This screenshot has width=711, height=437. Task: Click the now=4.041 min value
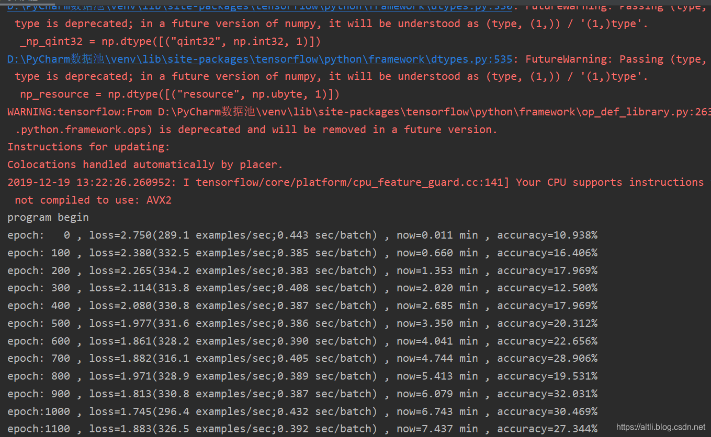(x=437, y=341)
